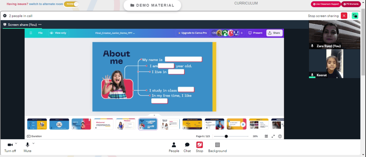The width and height of the screenshot is (366, 157).
Task: Click the My name is blank field
Action: [x=183, y=59]
